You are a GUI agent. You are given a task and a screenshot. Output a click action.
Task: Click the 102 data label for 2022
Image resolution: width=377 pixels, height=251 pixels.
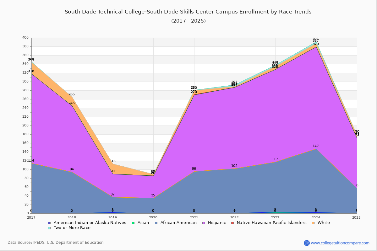[234, 166]
